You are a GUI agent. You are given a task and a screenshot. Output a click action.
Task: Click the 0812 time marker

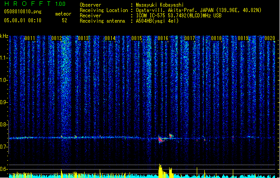pos(57,38)
